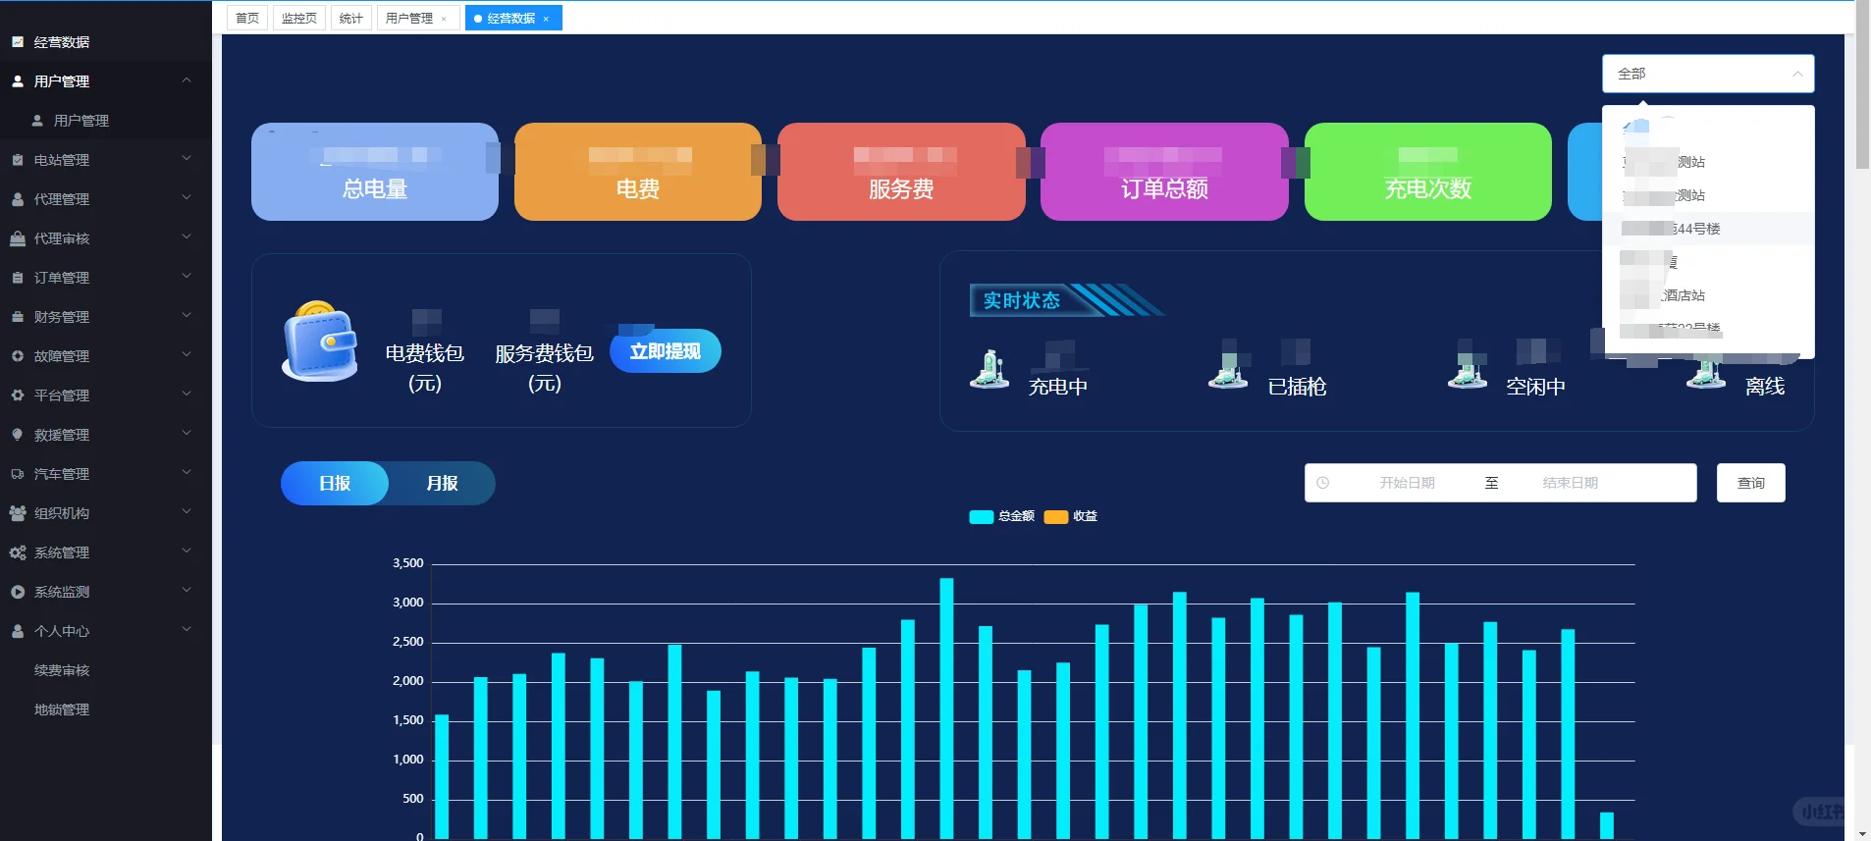Toggle the 收益 series label in the legend
Viewport: 1871px width, 841px height.
(1085, 516)
